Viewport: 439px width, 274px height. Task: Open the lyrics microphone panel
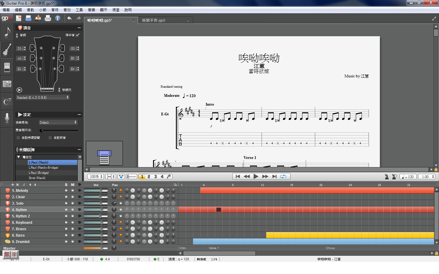click(7, 118)
